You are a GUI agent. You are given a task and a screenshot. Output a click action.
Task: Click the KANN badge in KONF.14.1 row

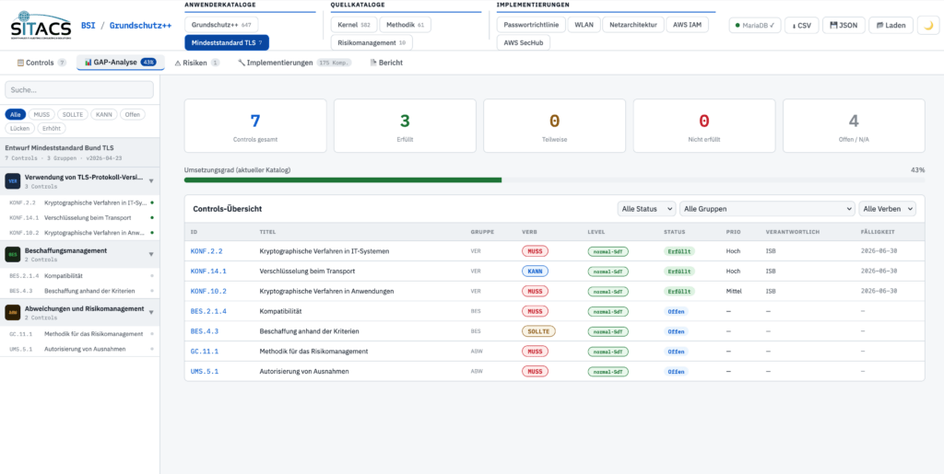(x=536, y=271)
